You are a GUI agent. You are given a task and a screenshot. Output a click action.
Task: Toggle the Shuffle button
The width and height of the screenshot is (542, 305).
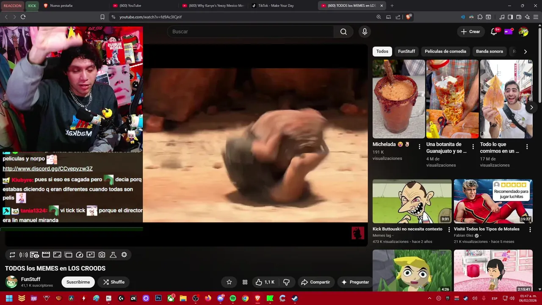[x=113, y=282]
